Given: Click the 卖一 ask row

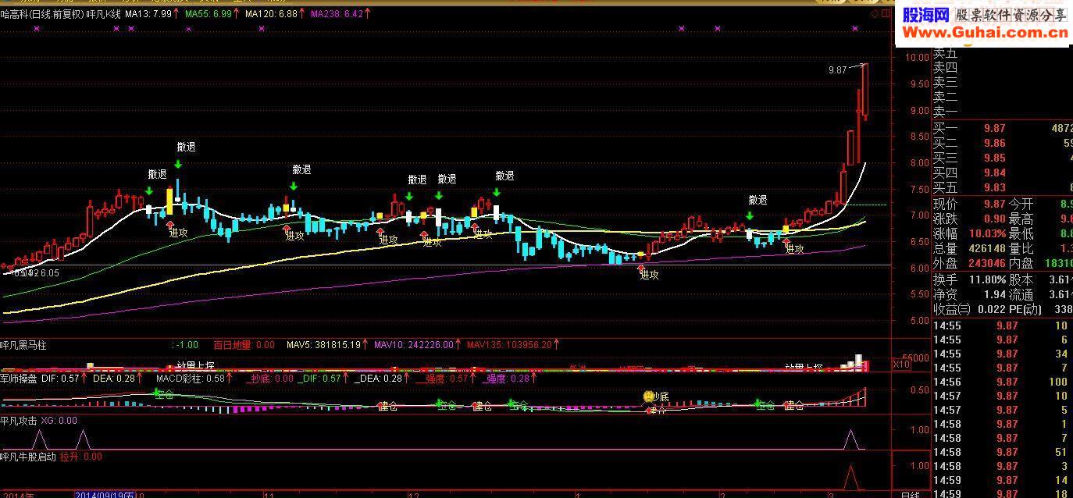Looking at the screenshot, I should click(x=1003, y=112).
